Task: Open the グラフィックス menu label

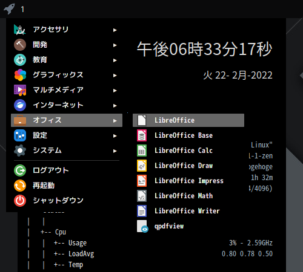Action: click(58, 75)
